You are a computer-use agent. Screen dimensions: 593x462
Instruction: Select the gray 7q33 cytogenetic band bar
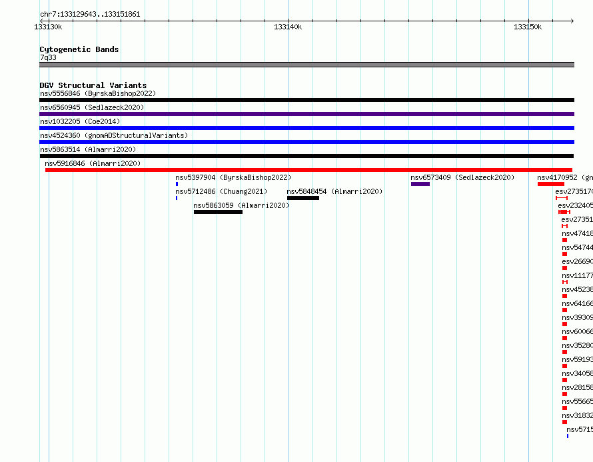click(x=306, y=65)
